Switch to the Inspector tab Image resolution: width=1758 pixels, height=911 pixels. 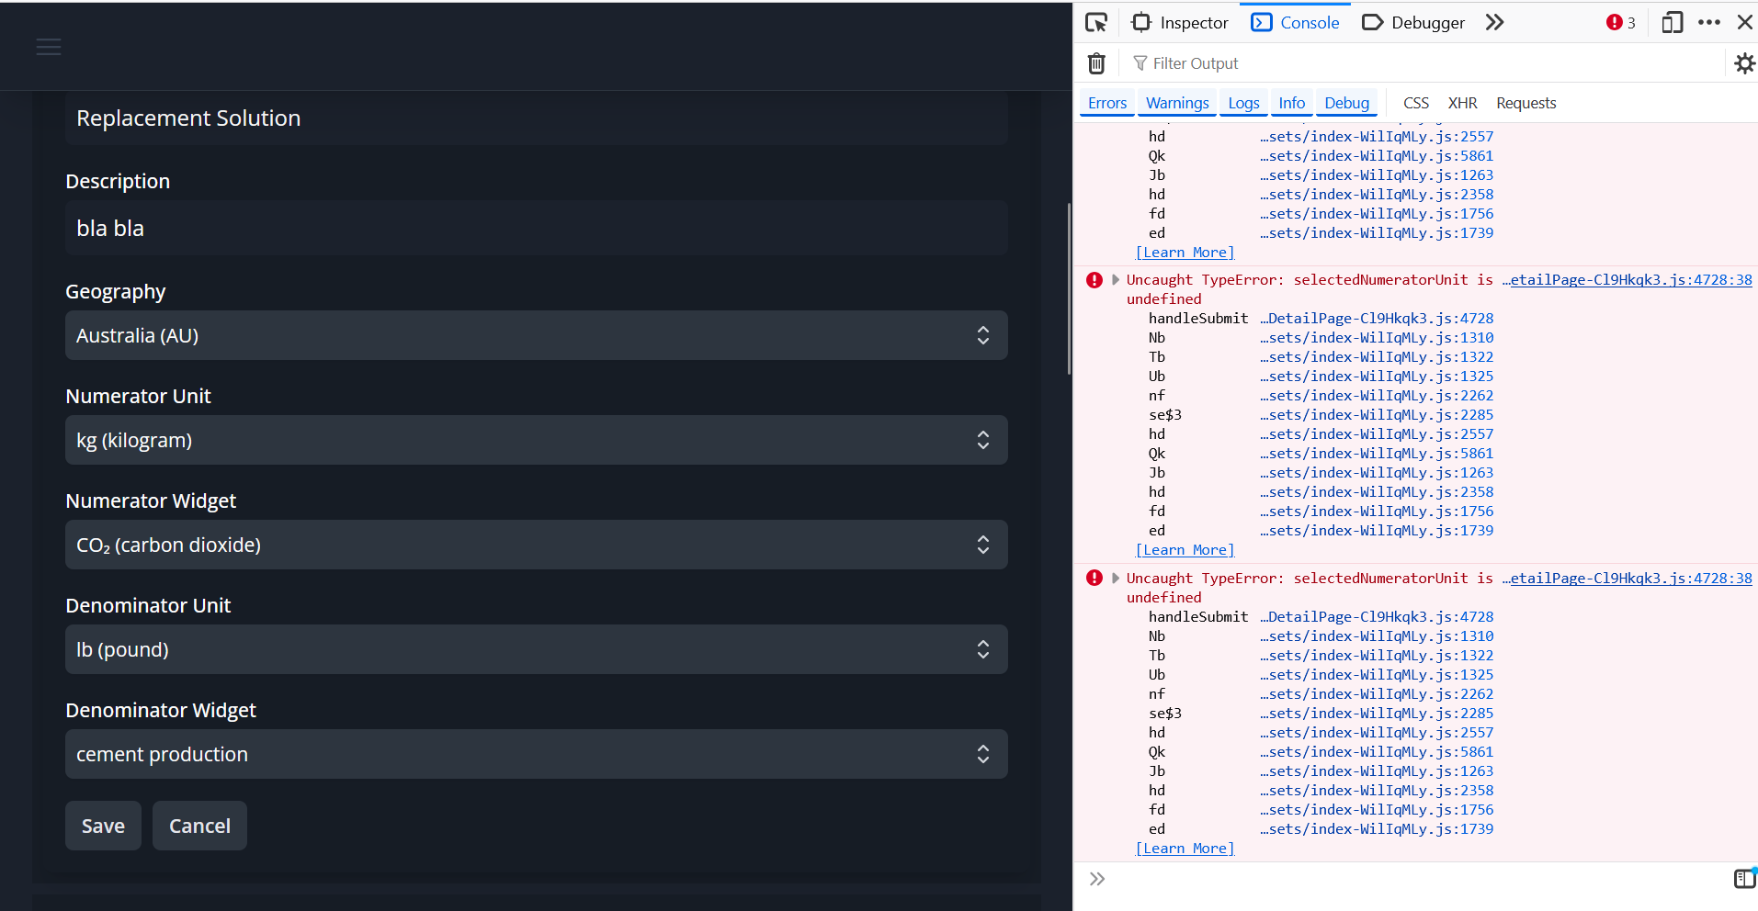(x=1180, y=23)
